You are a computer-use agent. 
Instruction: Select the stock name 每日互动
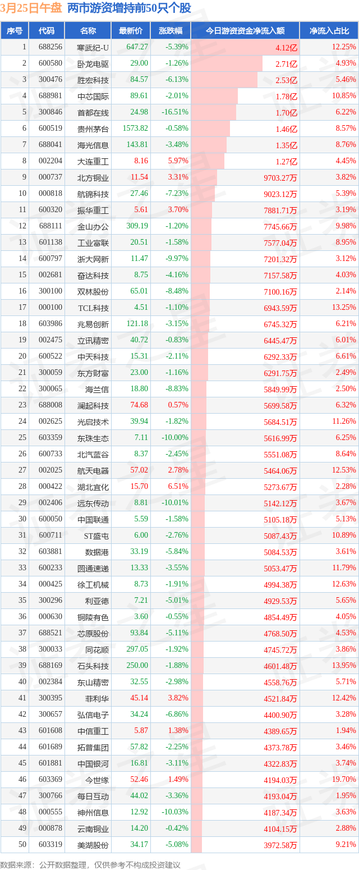[93, 796]
